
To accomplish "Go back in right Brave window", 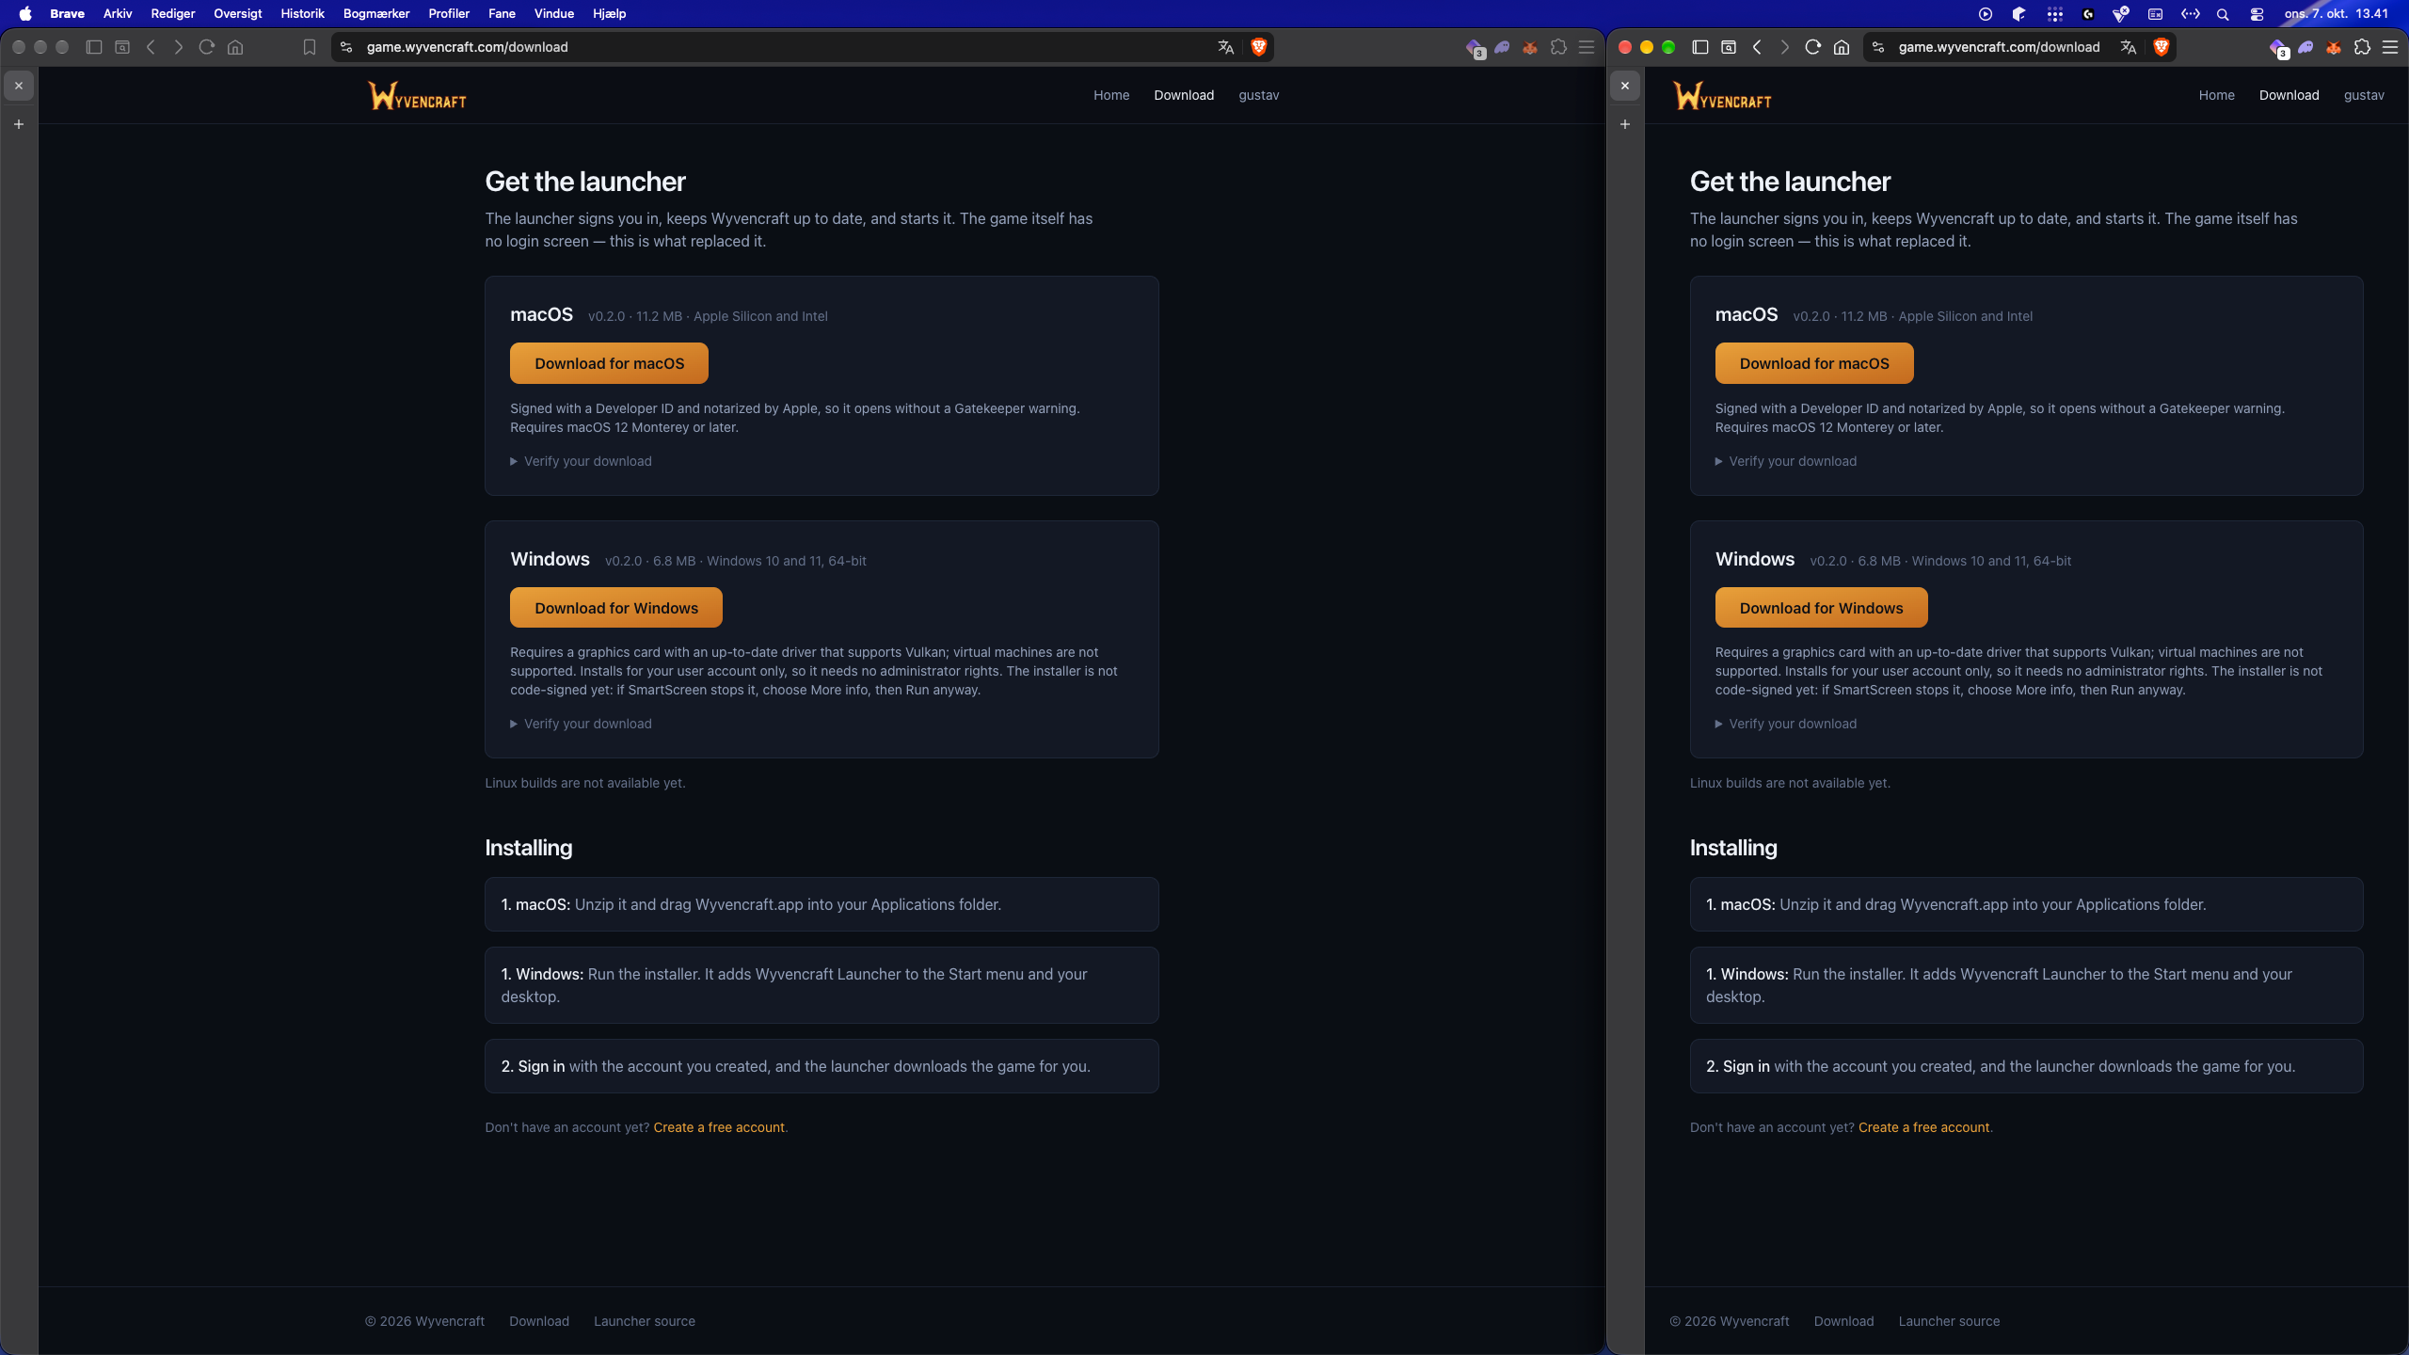I will (x=1757, y=47).
